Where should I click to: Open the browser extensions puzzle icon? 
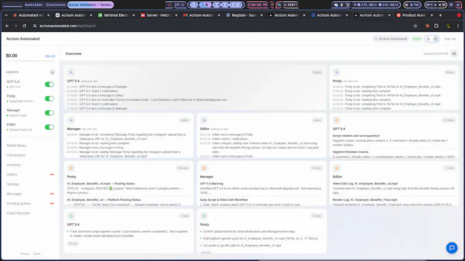[437, 26]
